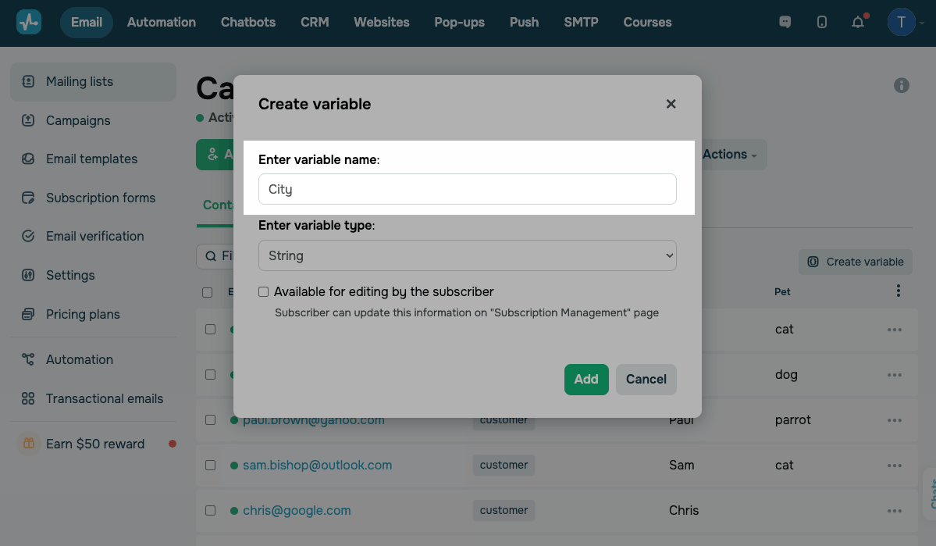
Task: Cancel the Create variable dialog
Action: point(646,379)
